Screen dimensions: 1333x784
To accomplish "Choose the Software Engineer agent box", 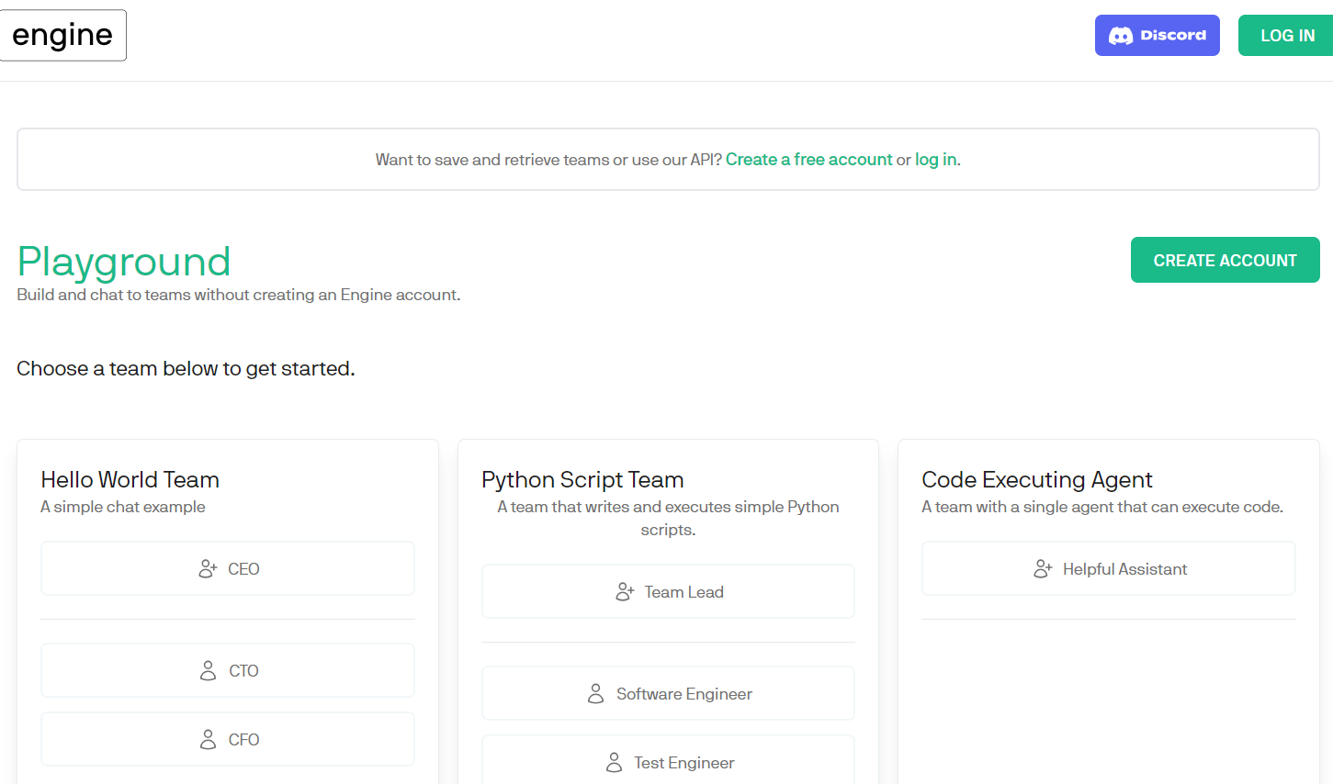I will (x=668, y=694).
